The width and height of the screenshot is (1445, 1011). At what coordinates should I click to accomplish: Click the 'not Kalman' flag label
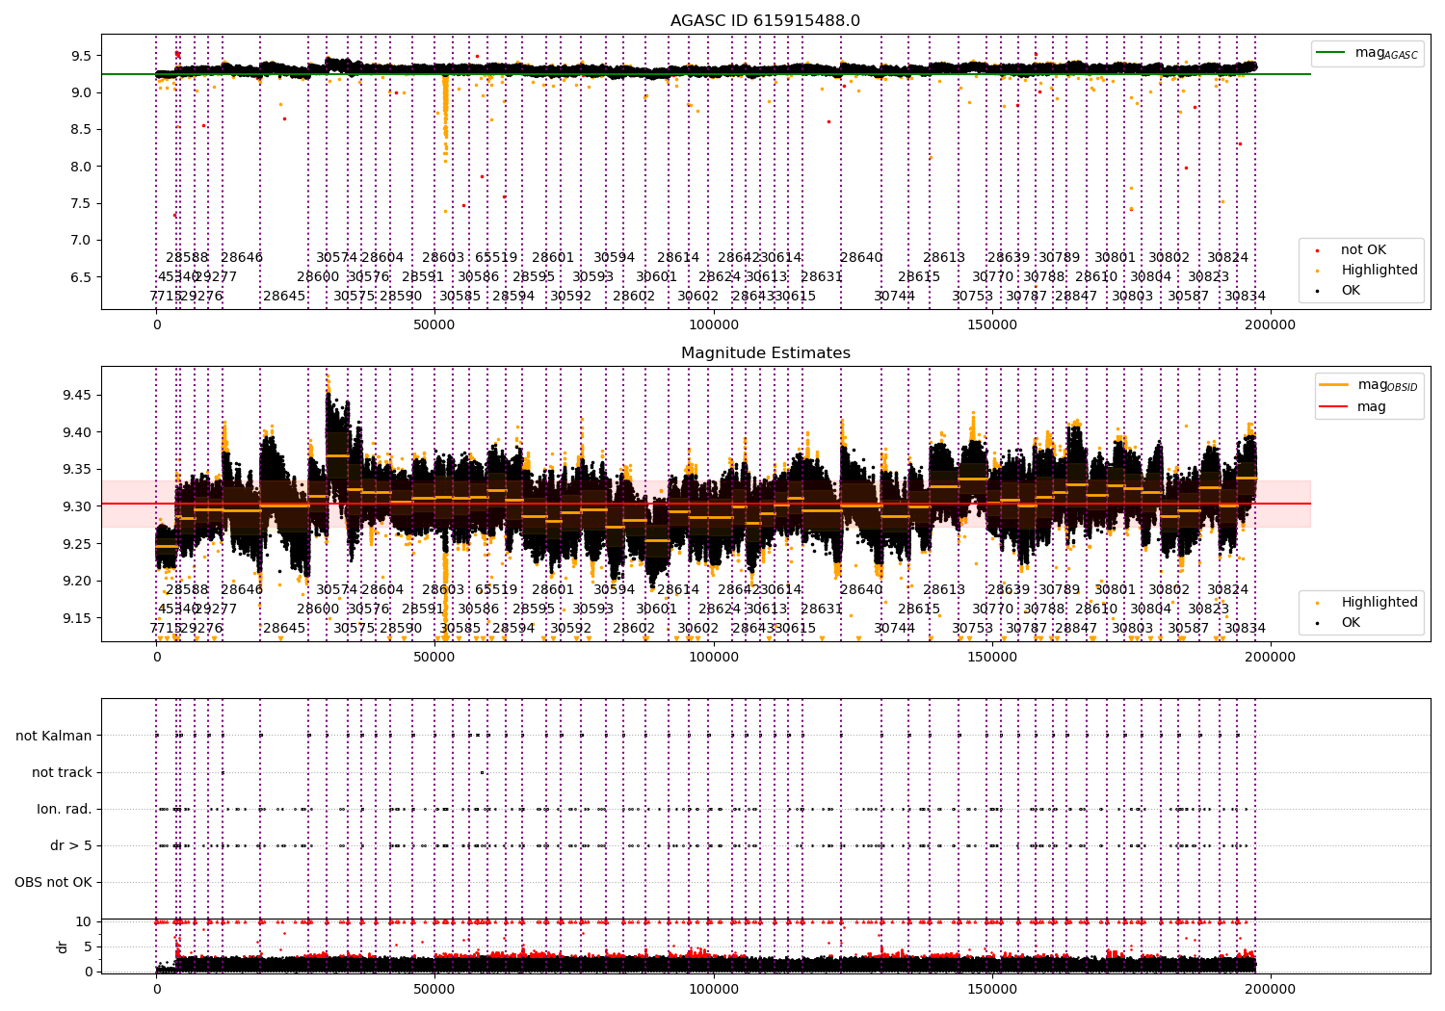tap(54, 736)
